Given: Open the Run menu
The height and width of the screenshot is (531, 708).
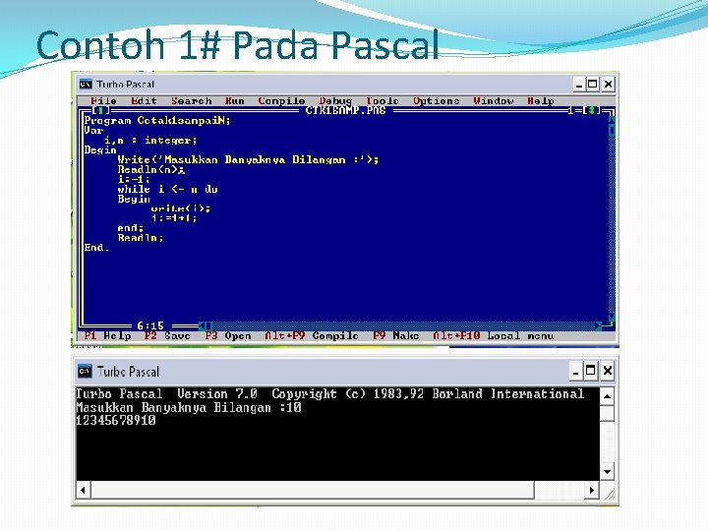Looking at the screenshot, I should [x=234, y=100].
